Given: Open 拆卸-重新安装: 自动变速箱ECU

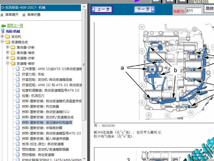Looking at the screenshot, I should 46,112.
